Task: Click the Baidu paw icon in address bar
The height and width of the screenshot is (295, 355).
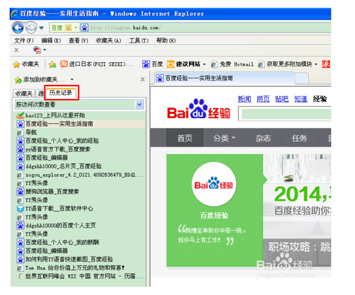Action: [84, 28]
